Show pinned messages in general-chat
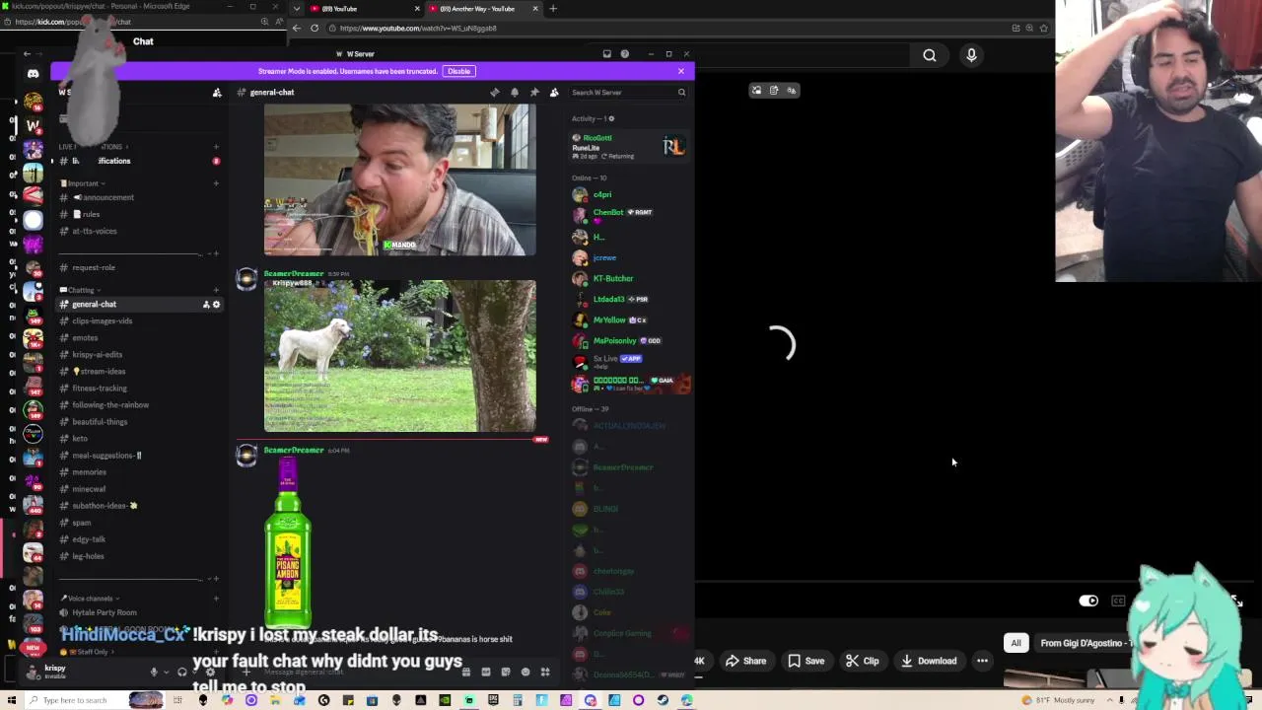Screen dimensions: 1262x710 coord(534,92)
